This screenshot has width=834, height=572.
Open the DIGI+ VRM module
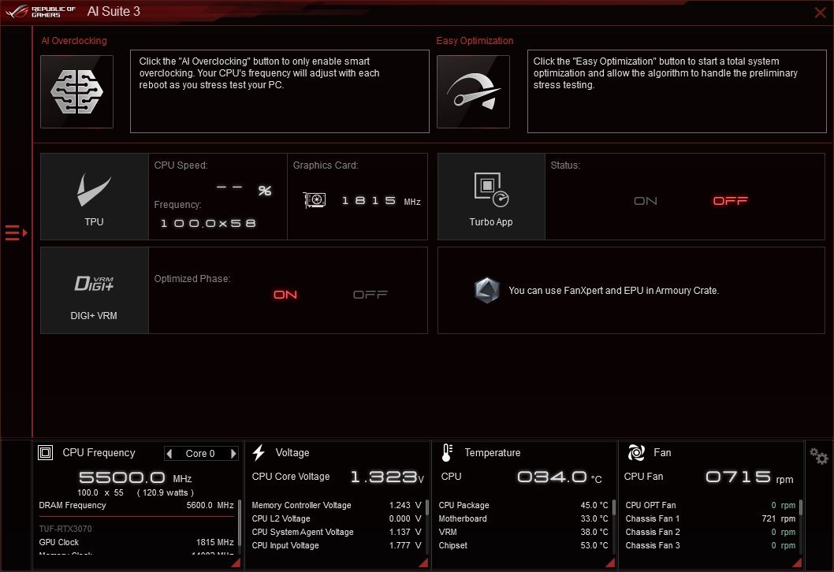[x=94, y=290]
